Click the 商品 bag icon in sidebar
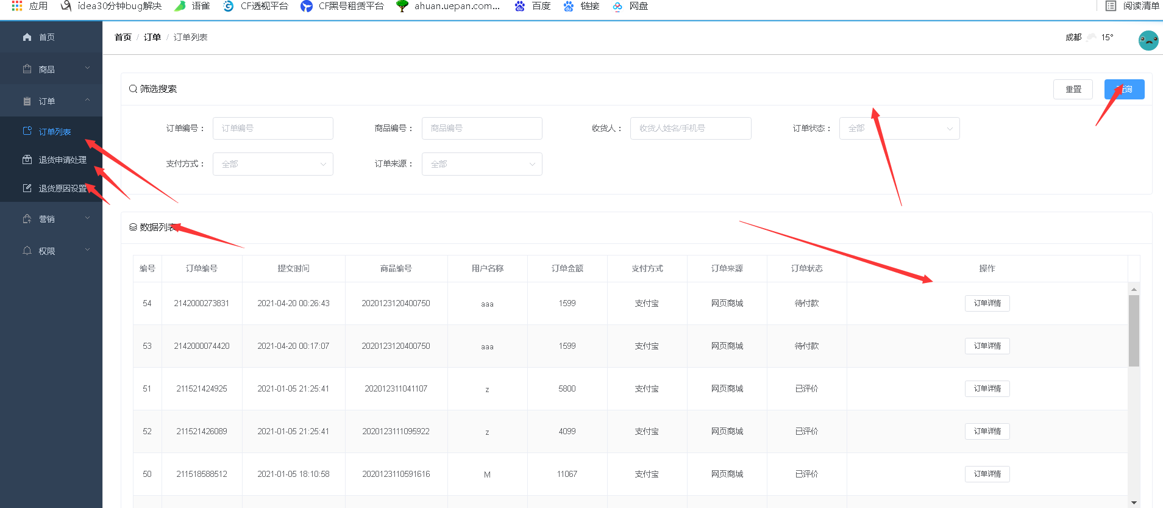This screenshot has height=508, width=1163. pyautogui.click(x=27, y=69)
